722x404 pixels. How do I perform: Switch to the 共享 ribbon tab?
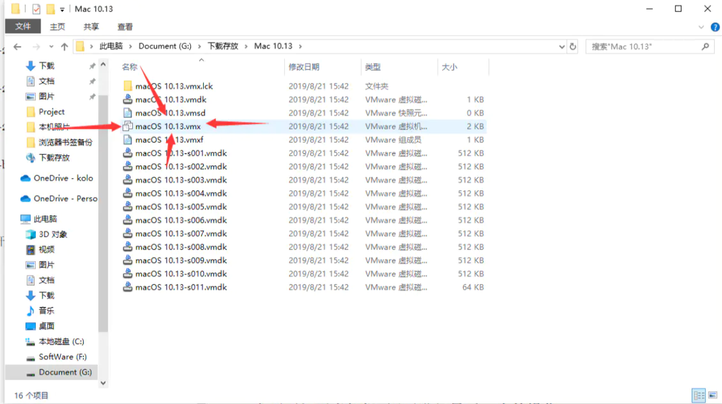click(x=91, y=27)
